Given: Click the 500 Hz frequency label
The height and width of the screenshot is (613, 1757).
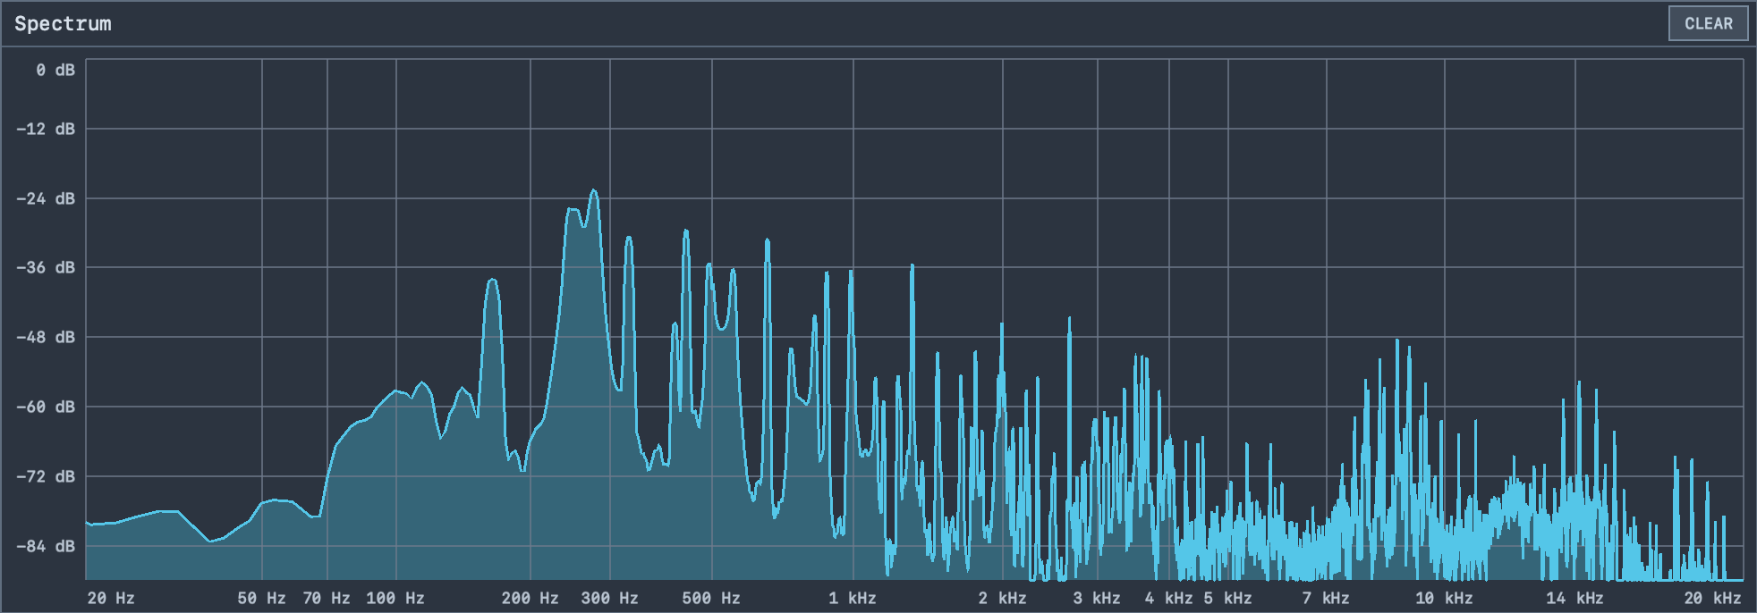Looking at the screenshot, I should coord(711,598).
